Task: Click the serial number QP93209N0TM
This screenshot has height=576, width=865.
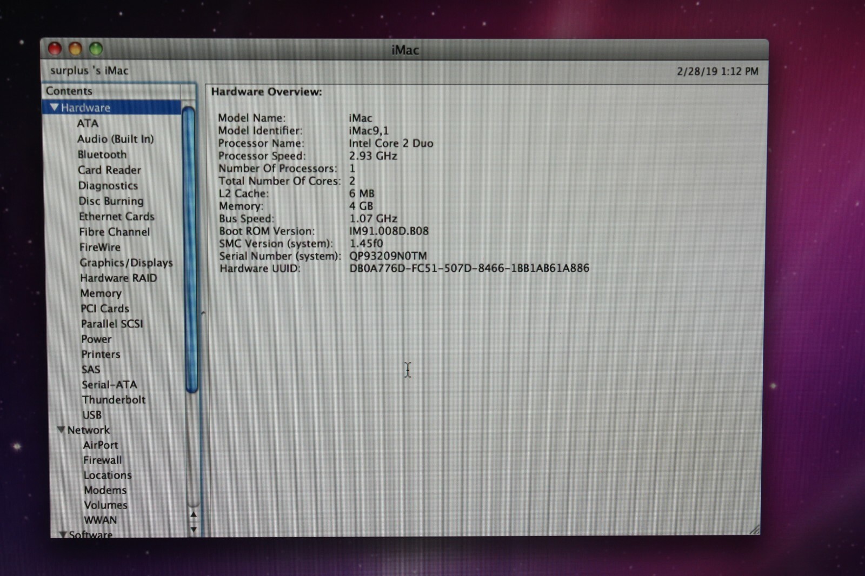Action: pos(388,256)
